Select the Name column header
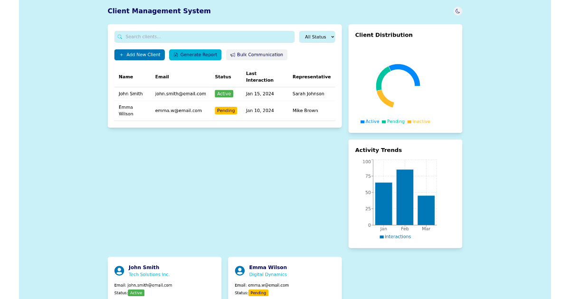The height and width of the screenshot is (299, 570). (x=125, y=76)
